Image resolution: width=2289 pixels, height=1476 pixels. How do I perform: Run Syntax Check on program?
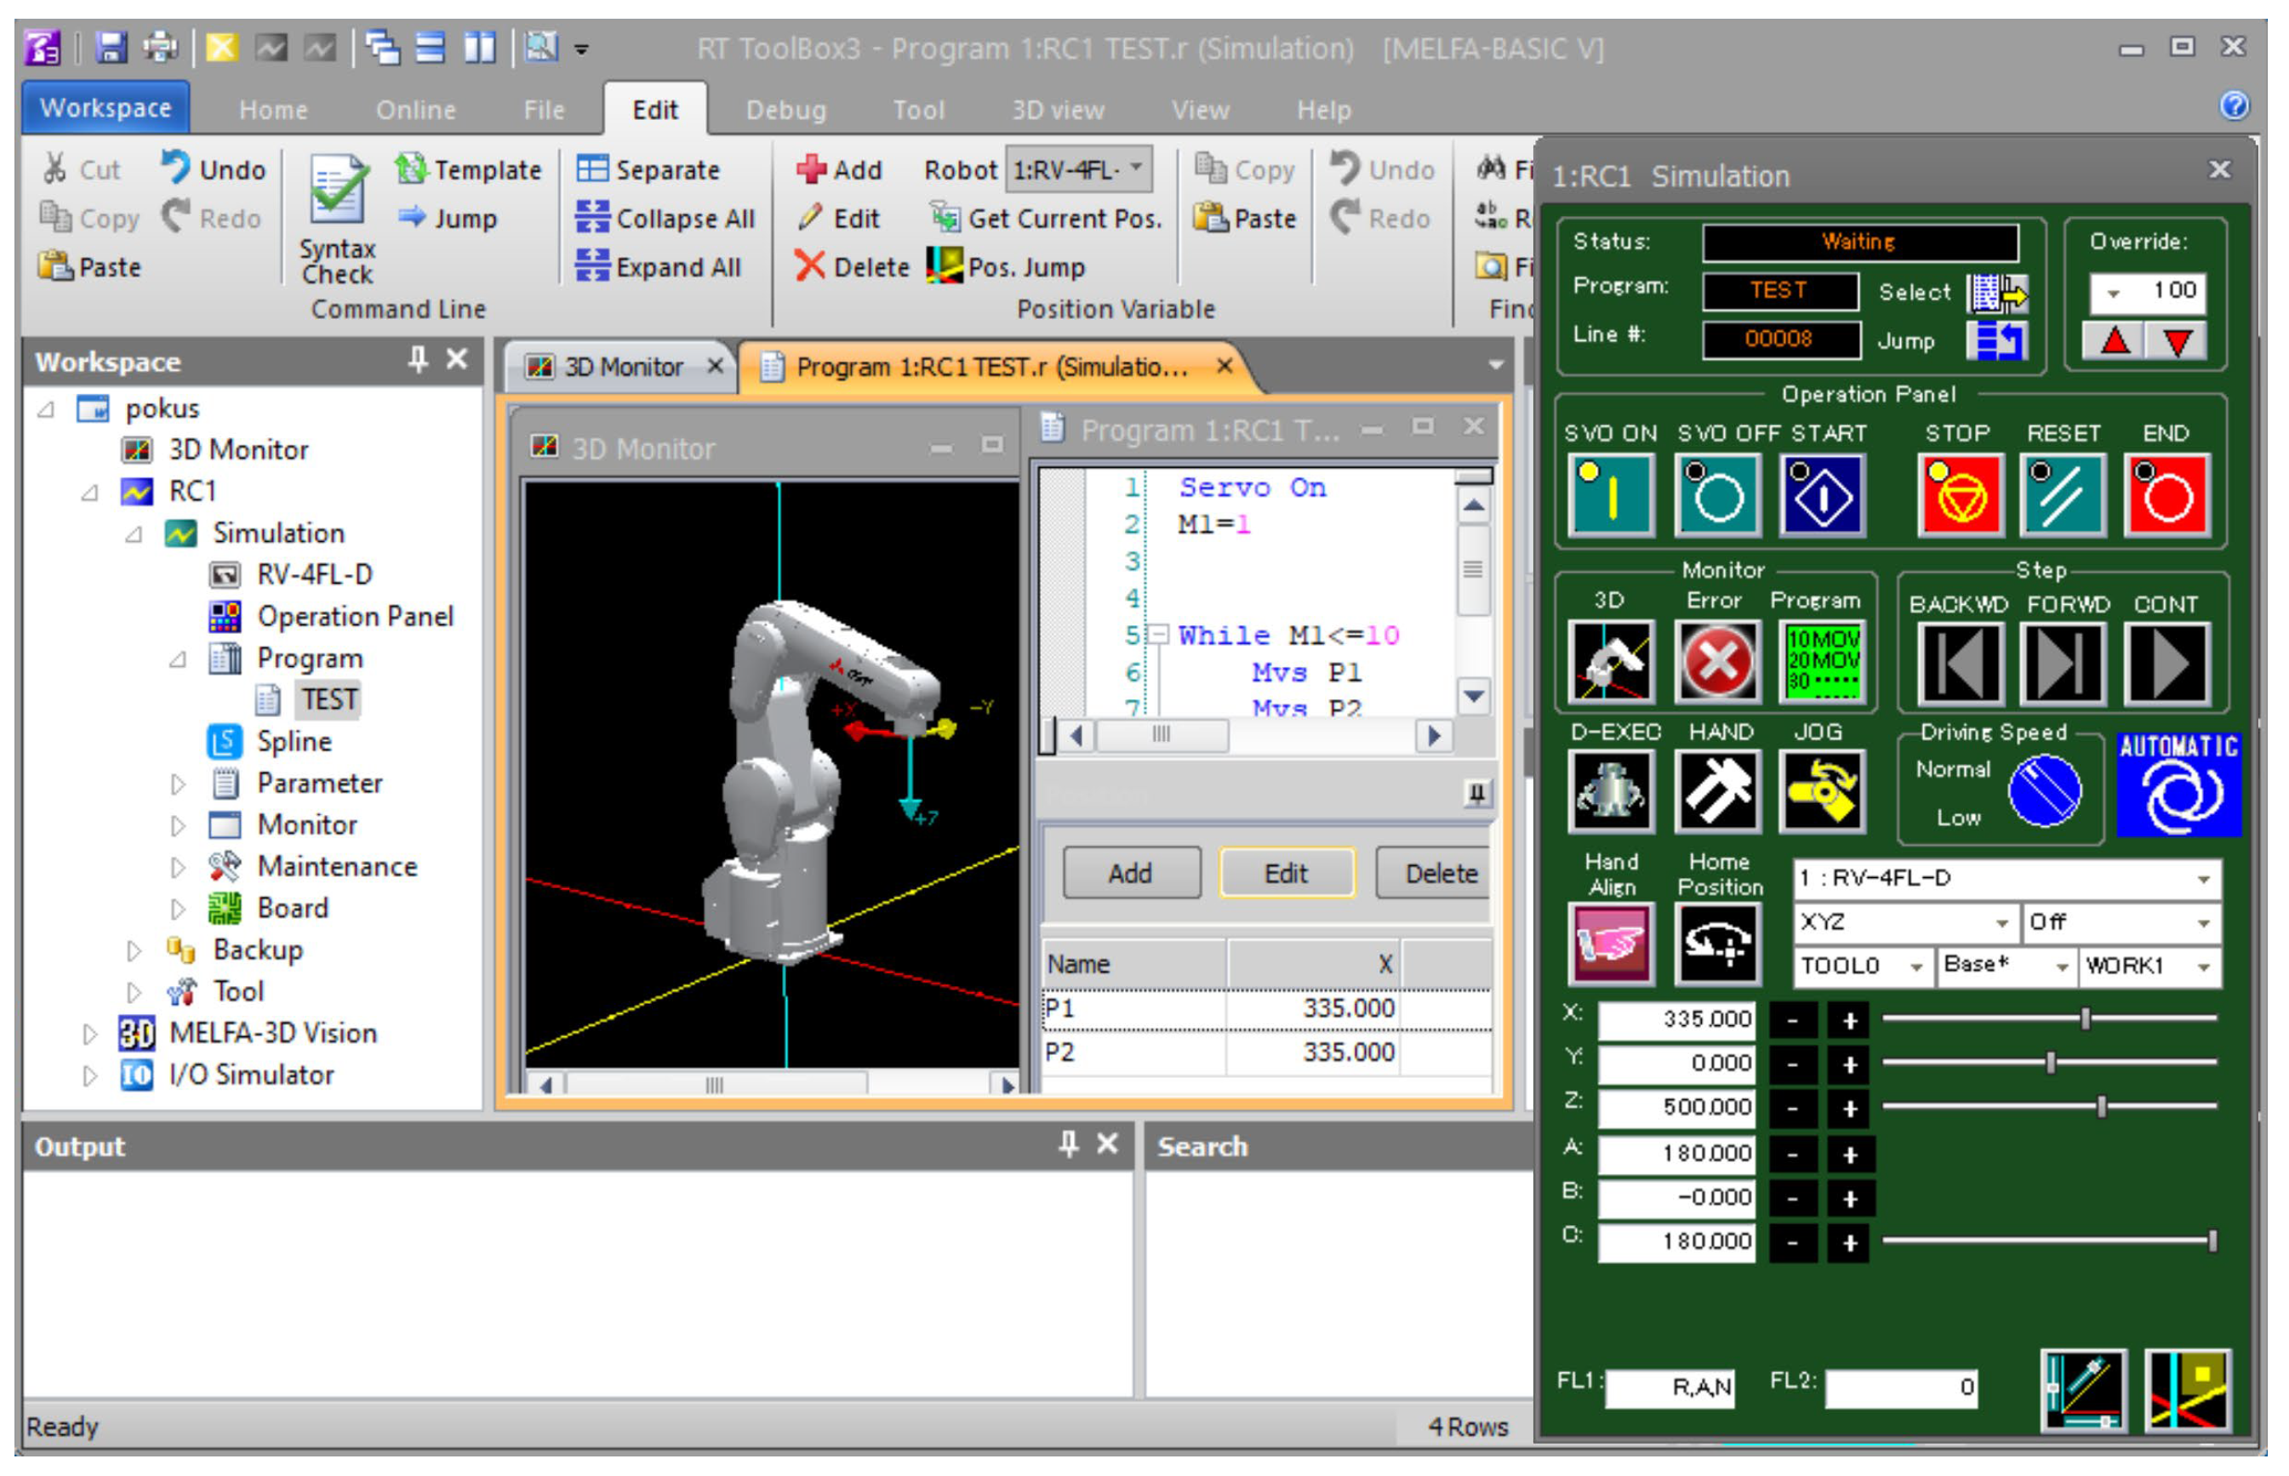pyautogui.click(x=336, y=219)
